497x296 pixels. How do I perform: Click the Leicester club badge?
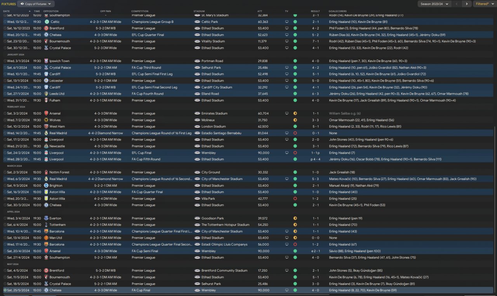[x=47, y=81]
